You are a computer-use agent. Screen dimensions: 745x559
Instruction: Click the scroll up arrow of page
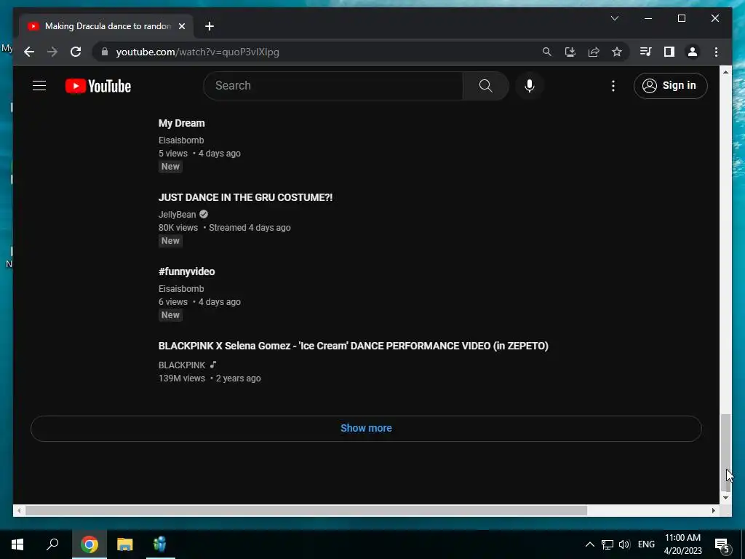tap(725, 72)
